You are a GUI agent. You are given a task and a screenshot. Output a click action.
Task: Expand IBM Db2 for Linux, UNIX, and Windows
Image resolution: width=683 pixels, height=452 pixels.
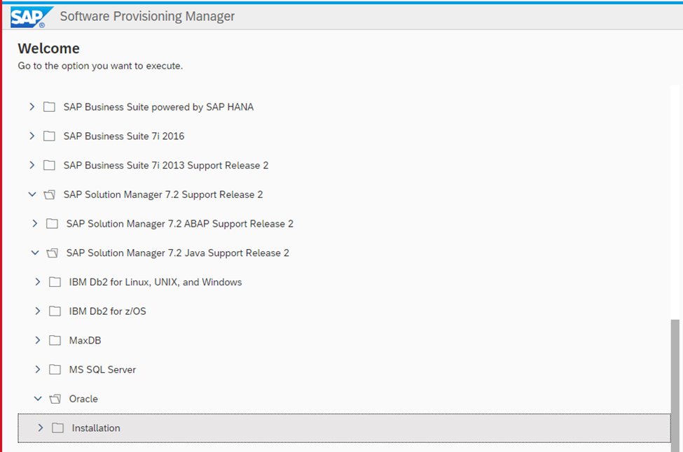point(37,282)
